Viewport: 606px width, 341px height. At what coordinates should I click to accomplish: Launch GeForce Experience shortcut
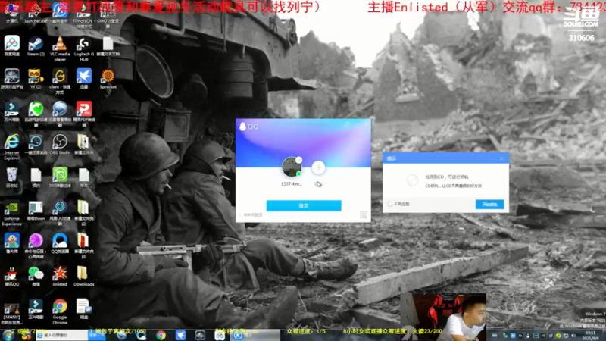point(11,212)
